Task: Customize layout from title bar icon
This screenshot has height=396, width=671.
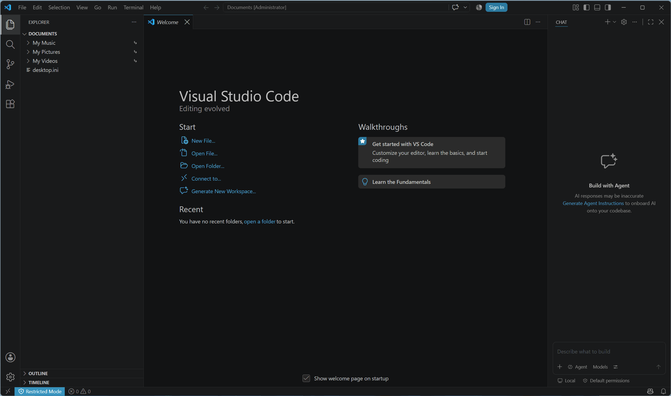Action: click(x=576, y=7)
